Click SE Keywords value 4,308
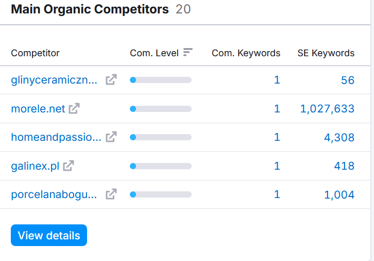 (339, 138)
